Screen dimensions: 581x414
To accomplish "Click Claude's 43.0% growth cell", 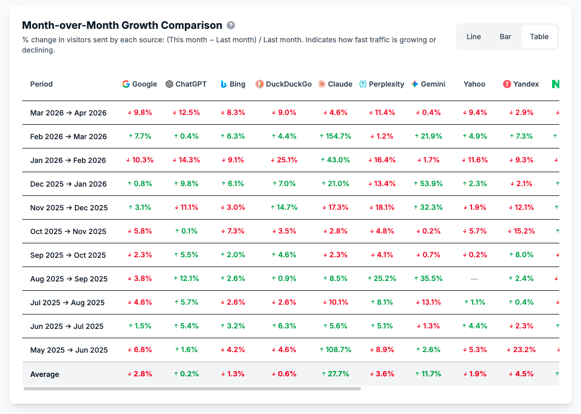I will 335,160.
